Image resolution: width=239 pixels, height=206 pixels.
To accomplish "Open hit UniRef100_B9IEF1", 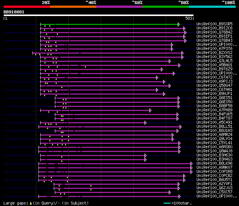I will (x=214, y=37).
